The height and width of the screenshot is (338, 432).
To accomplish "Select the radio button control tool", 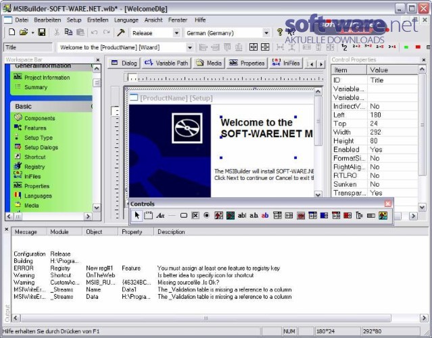I will coord(207,216).
